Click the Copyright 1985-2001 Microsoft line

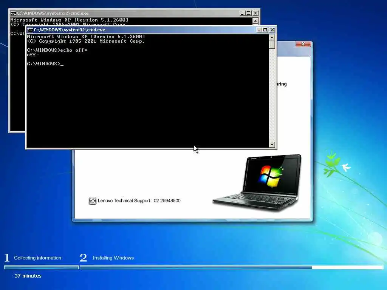tap(86, 41)
